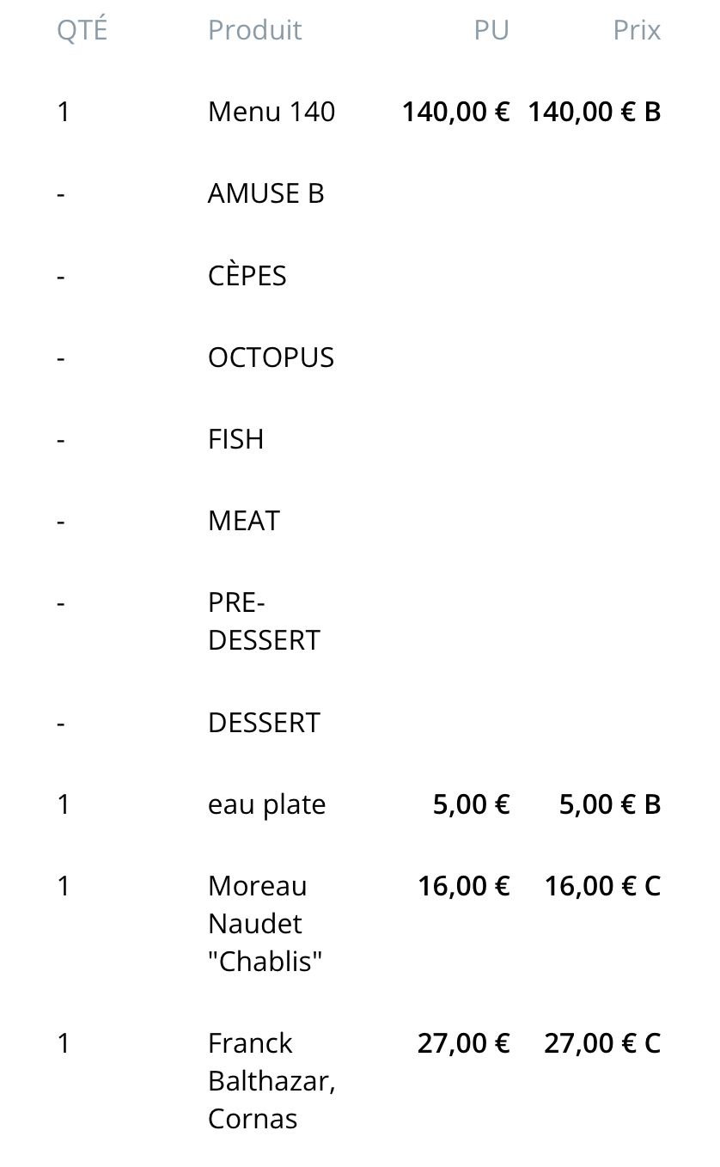Viewport: 720px width, 1167px height.
Task: Select the FISH course line
Action: pos(235,439)
